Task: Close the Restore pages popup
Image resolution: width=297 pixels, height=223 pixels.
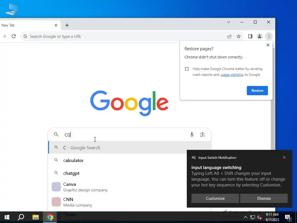Action: coord(268,45)
